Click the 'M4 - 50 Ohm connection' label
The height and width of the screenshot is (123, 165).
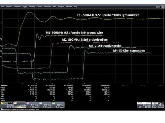click(x=129, y=51)
